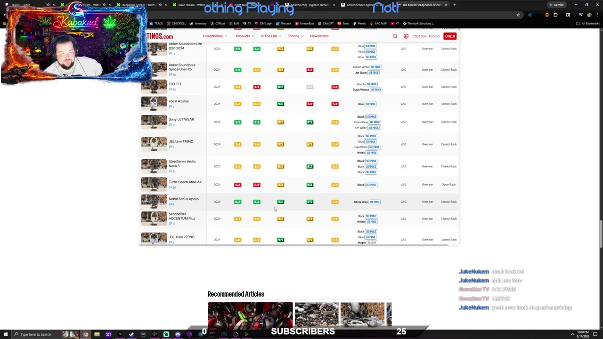Screen dimensions: 603x339
Task: Open the CSFloat bookmark
Action: pyautogui.click(x=218, y=24)
